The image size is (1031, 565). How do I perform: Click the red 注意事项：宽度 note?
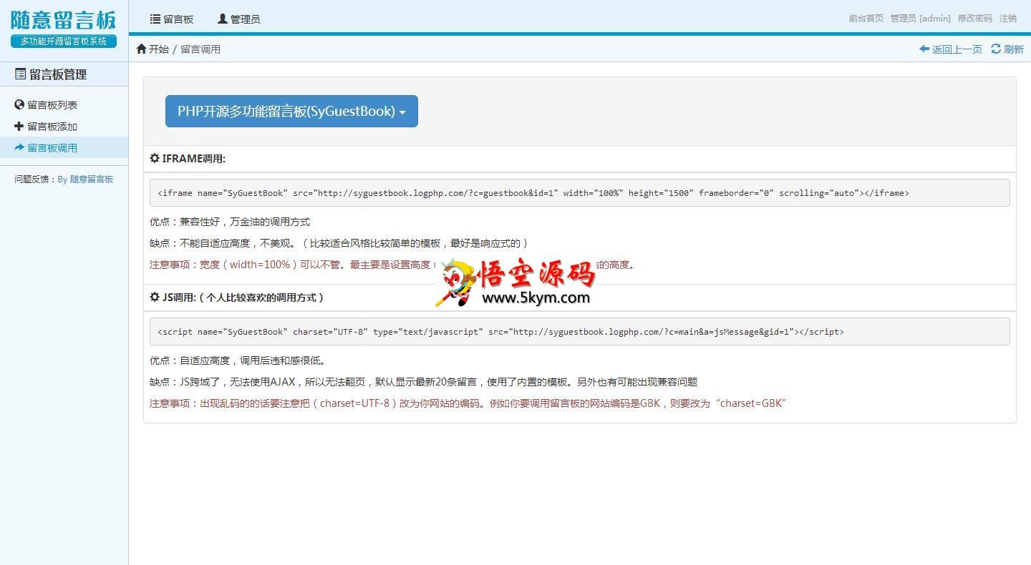click(392, 265)
